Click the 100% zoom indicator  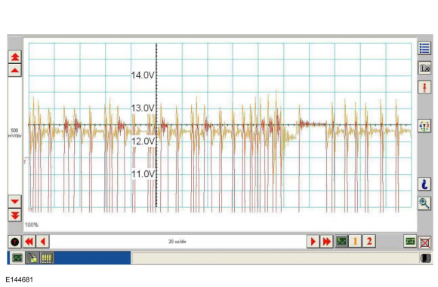(x=32, y=225)
